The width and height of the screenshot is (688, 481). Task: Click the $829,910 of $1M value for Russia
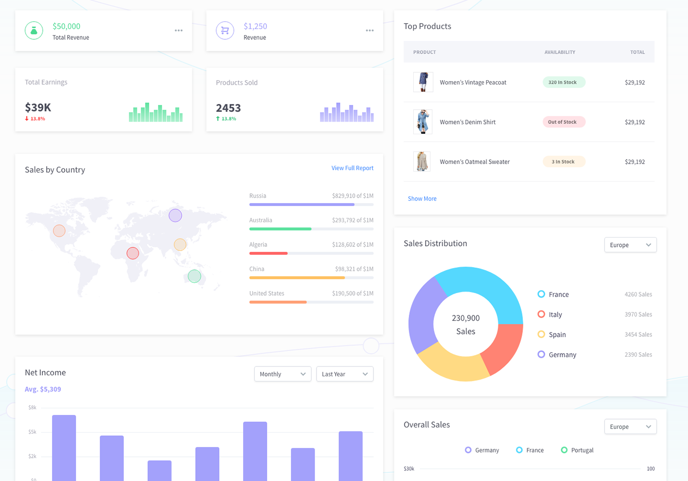click(x=353, y=196)
